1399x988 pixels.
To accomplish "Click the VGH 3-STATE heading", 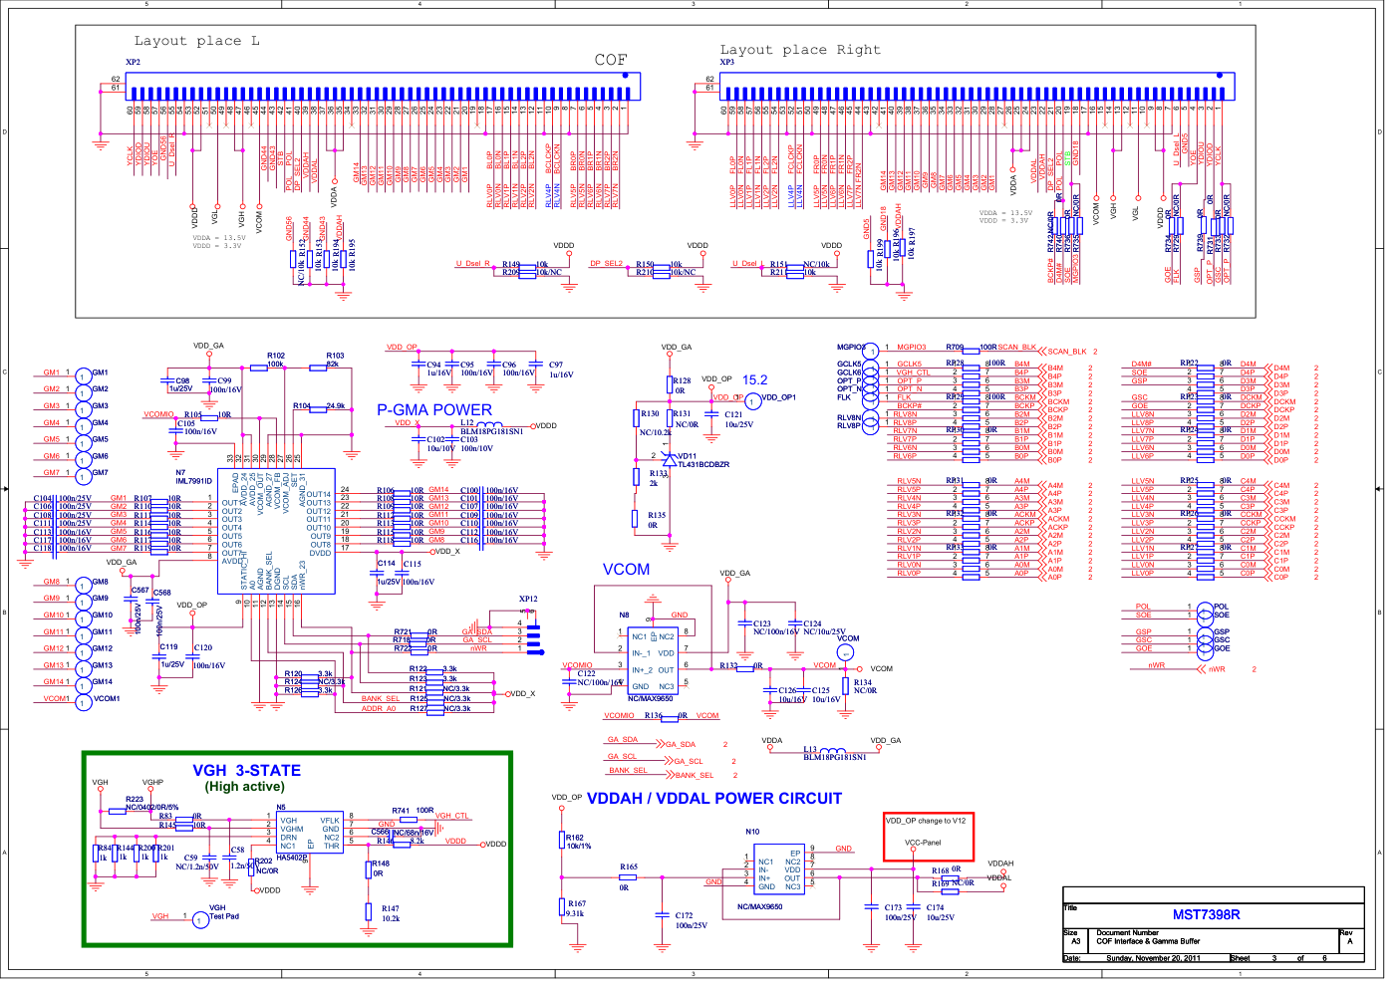I will pyautogui.click(x=246, y=771).
